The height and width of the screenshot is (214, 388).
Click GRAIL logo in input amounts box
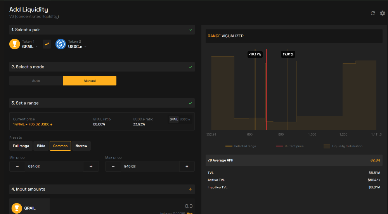coord(17,208)
